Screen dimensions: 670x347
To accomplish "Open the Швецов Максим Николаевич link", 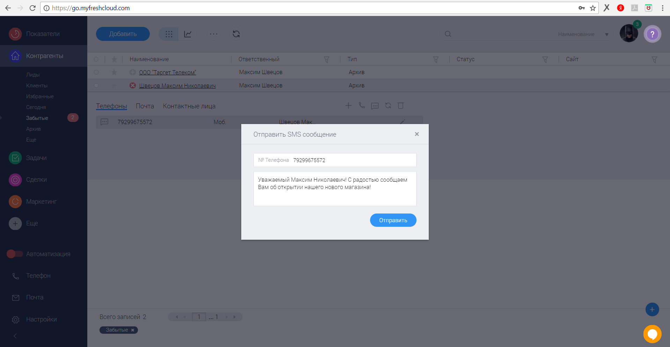I will pos(177,86).
